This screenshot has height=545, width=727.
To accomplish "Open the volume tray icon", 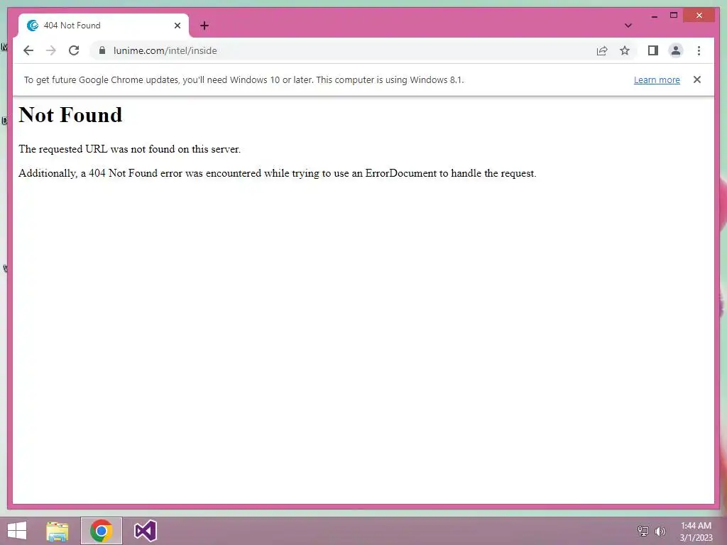I will click(660, 531).
